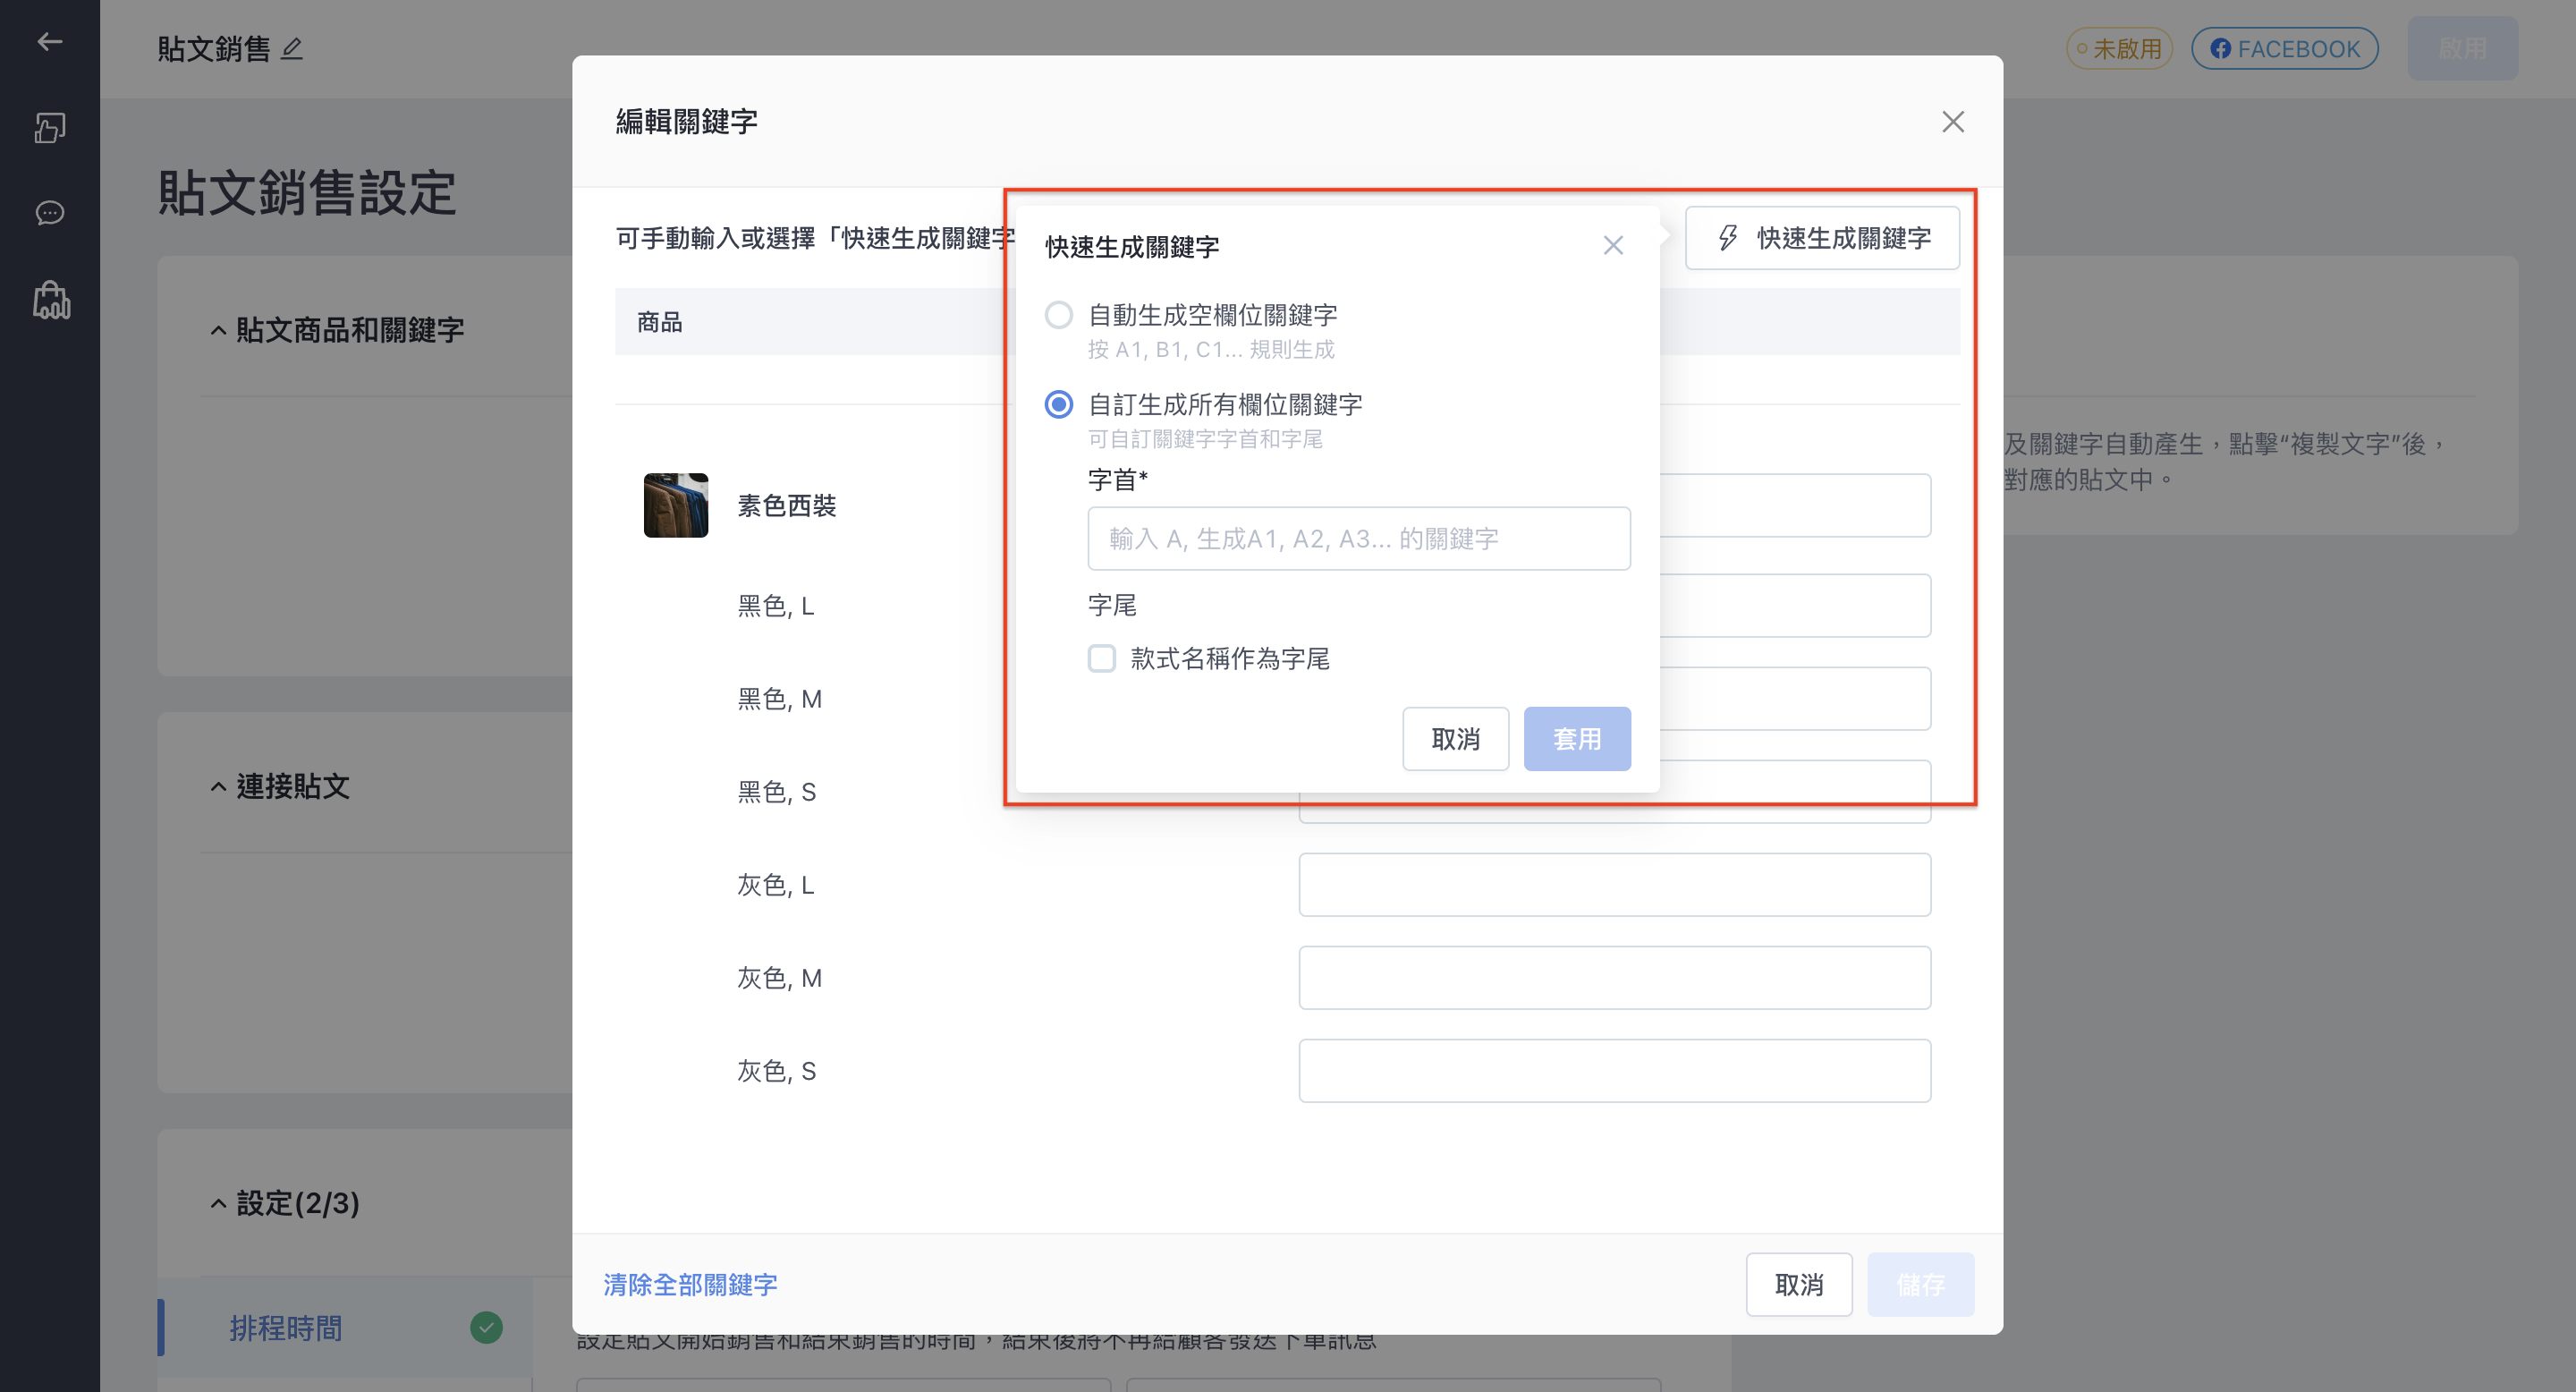Viewport: 2576px width, 1392px height.
Task: Click the green check icon beside 排程時間
Action: (x=486, y=1327)
